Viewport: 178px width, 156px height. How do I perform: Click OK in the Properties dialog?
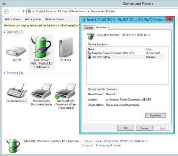(126, 128)
